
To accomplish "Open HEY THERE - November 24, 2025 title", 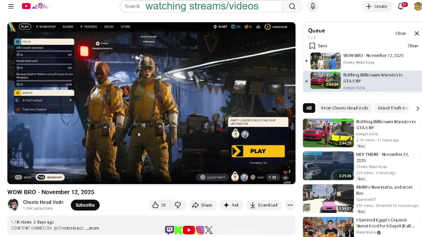I will 382,157.
